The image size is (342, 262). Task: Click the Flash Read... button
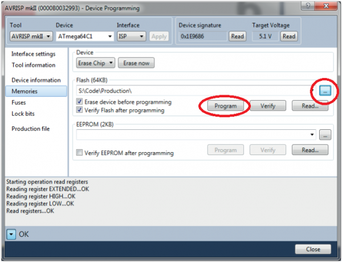pyautogui.click(x=310, y=106)
